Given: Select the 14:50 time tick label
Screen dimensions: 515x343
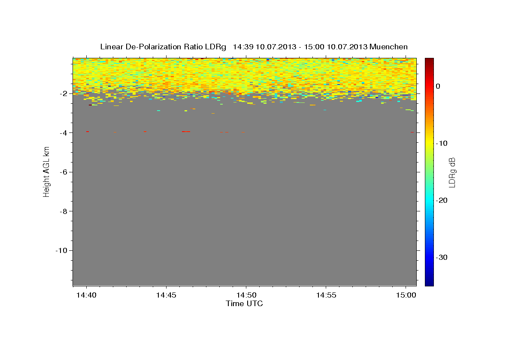Looking at the screenshot, I should point(246,295).
